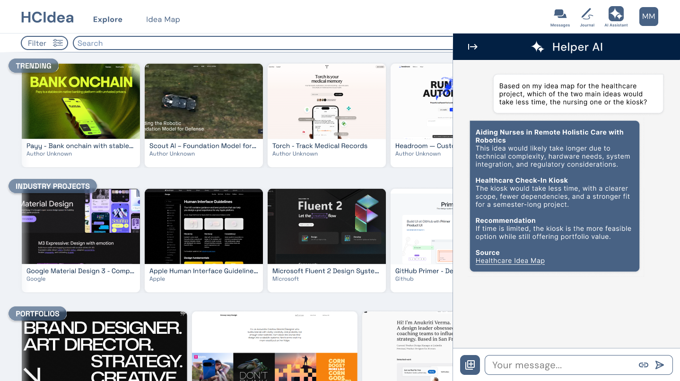Send message with paper plane icon
Screen dimensions: 680x381
click(660, 365)
